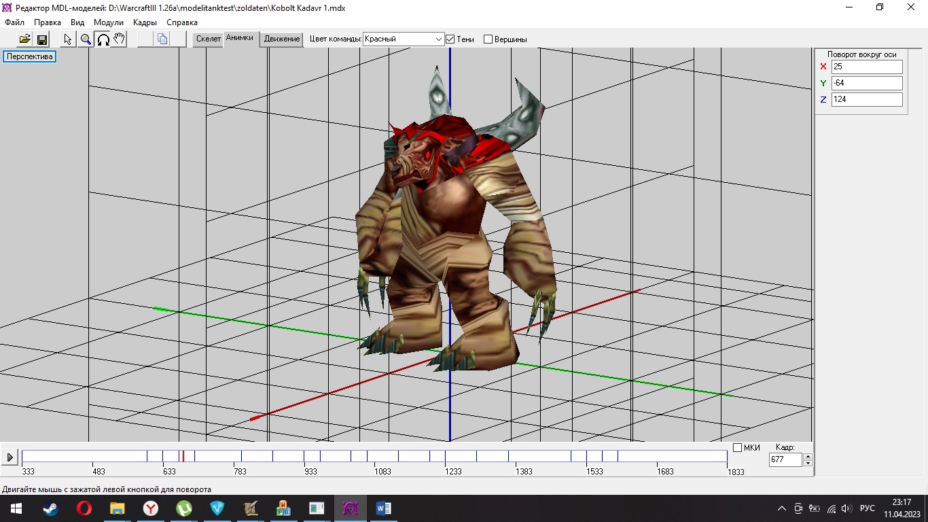Save the model with the floppy disk icon
The height and width of the screenshot is (522, 928).
[41, 39]
